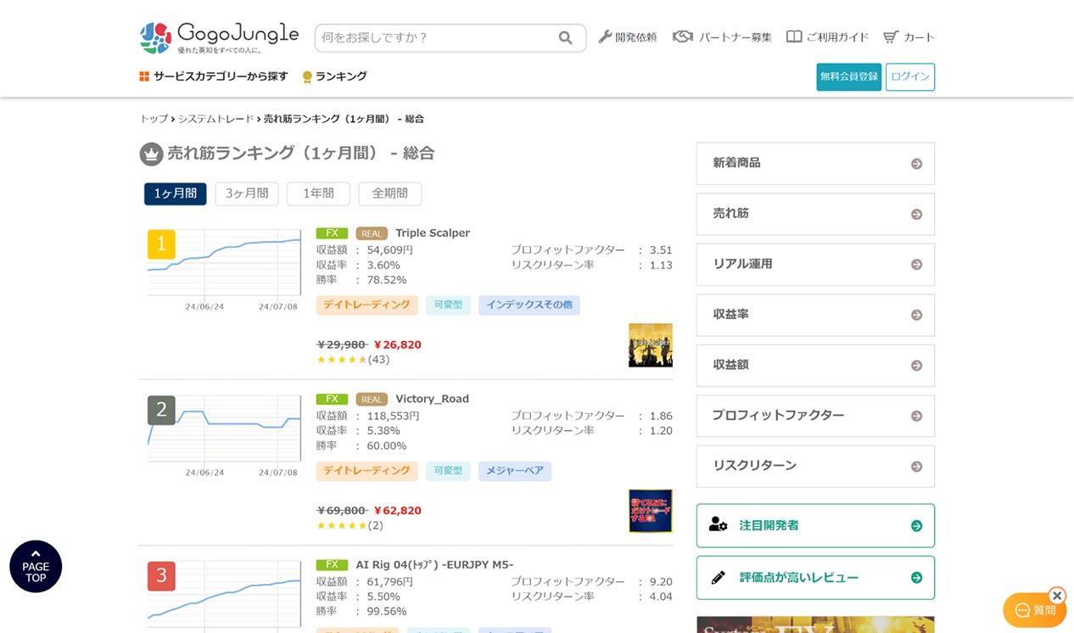Screen dimensions: 1074x633
Task: Open the 質問 chat bubble
Action: [x=1034, y=610]
